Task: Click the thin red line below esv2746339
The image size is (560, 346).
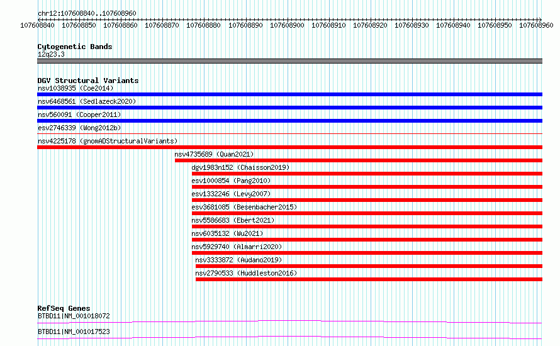Action: point(289,134)
